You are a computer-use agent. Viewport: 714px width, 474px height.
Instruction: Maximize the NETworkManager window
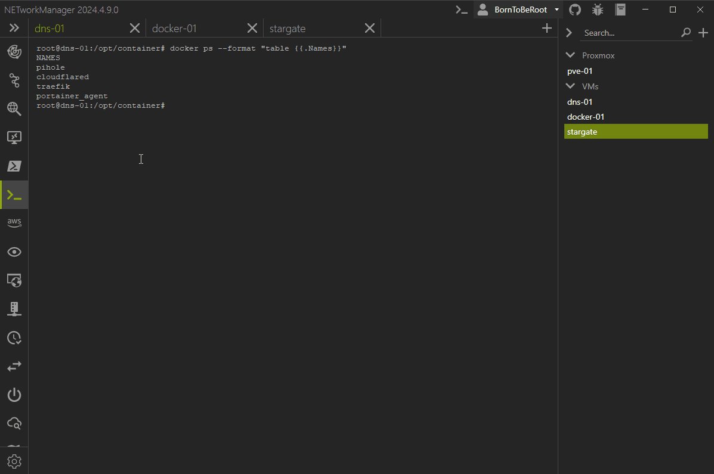[x=673, y=10]
